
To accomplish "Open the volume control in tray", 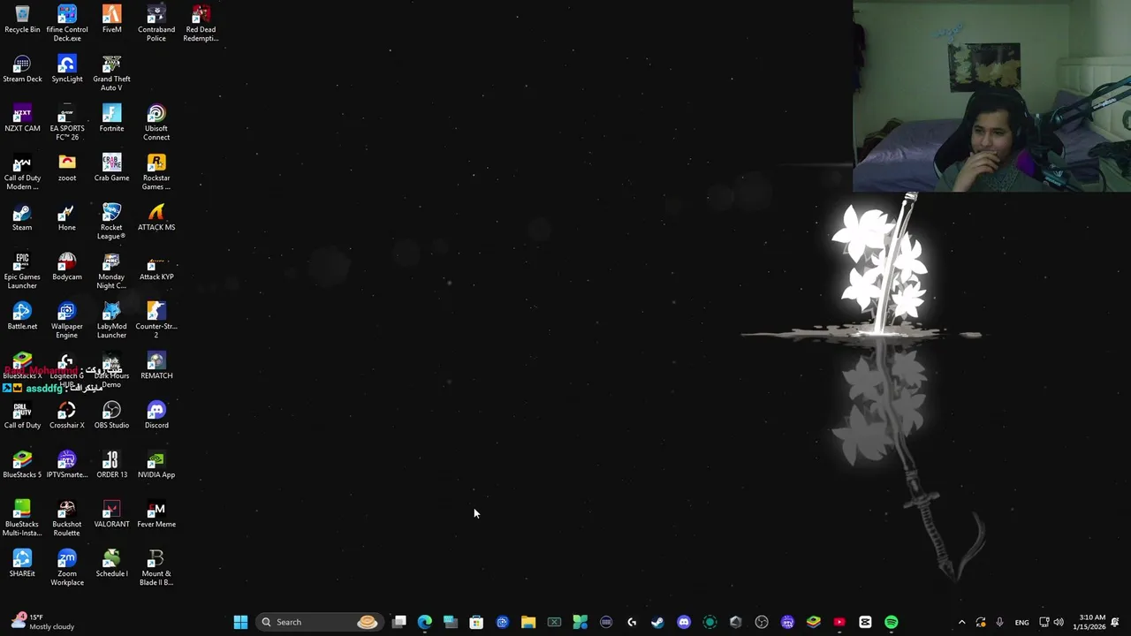I will coord(1059,622).
